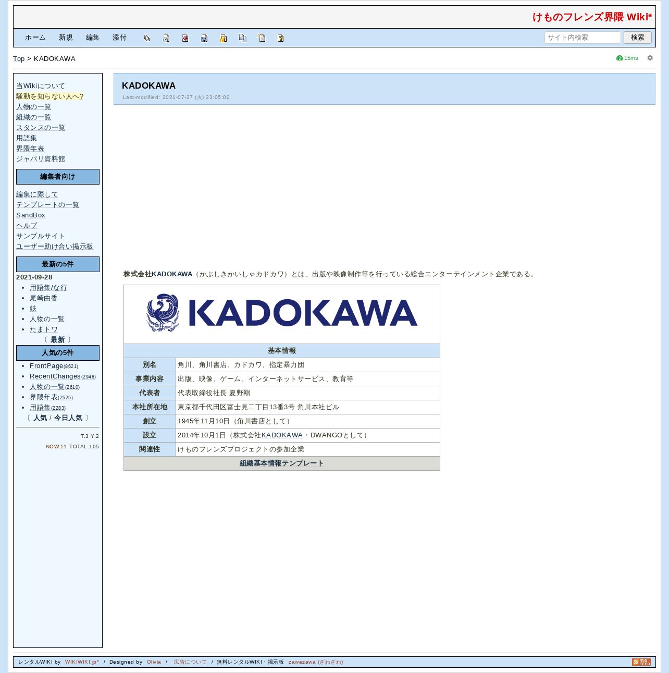Go to Top in the breadcrumb

coord(19,59)
